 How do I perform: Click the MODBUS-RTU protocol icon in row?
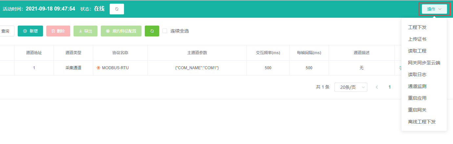(x=98, y=68)
